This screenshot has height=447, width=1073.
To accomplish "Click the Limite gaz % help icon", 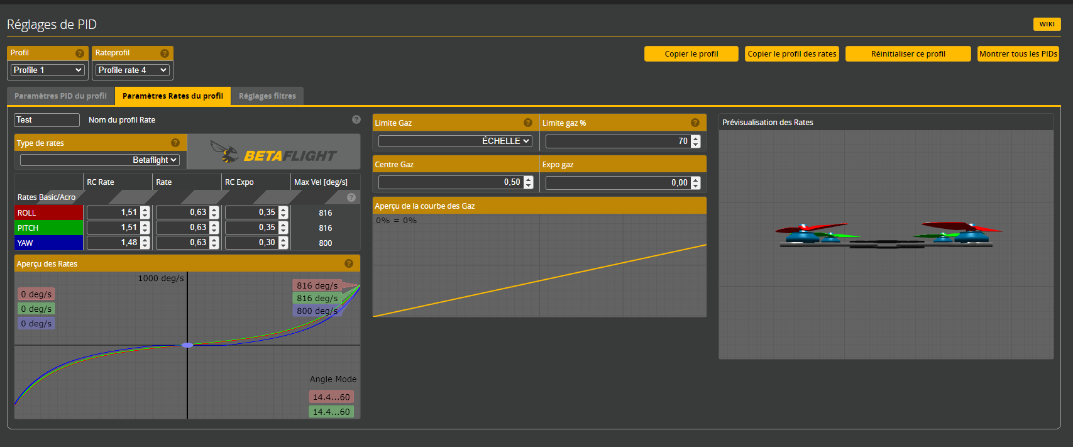I will [695, 123].
